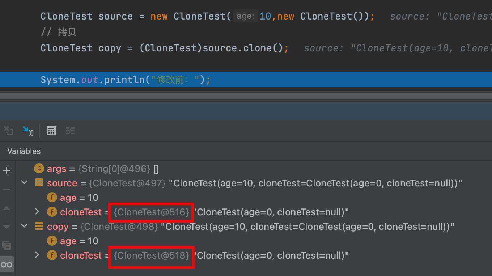Click the age: parameter hint in constructor
This screenshot has width=492, height=276.
click(246, 16)
